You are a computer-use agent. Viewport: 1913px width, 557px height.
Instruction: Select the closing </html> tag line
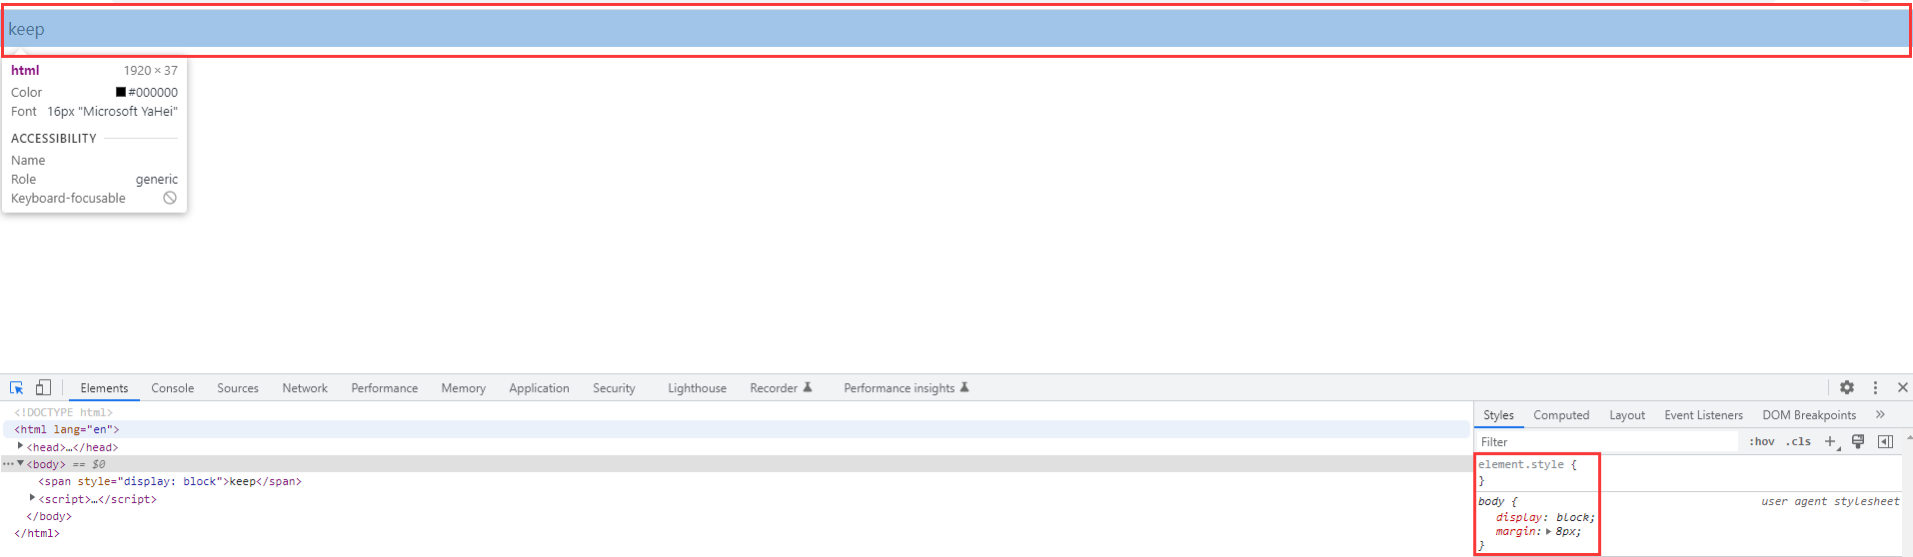coord(37,533)
